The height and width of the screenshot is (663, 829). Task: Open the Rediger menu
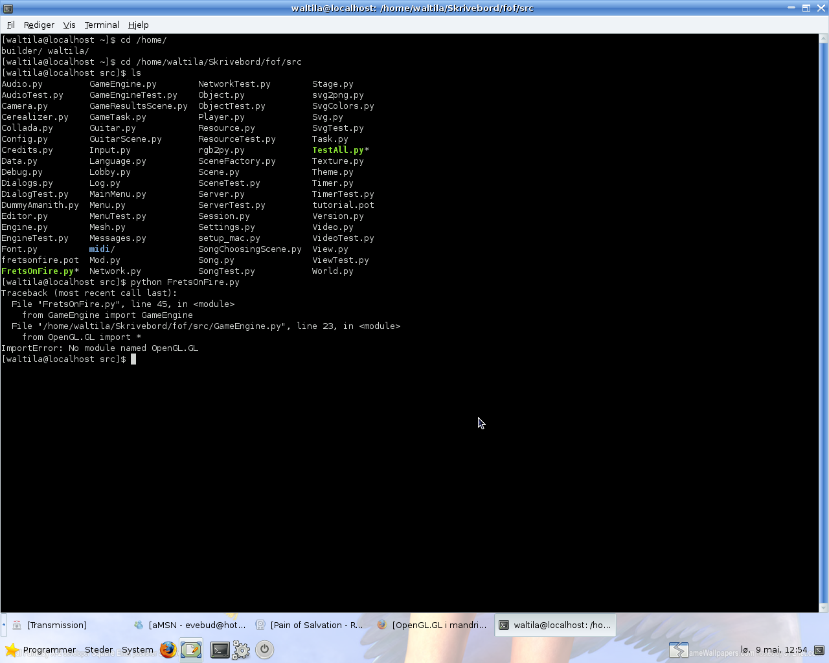(x=39, y=25)
